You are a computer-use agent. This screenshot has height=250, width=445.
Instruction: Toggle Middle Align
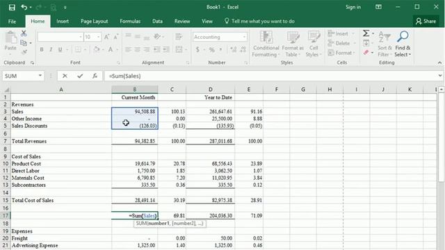tap(138, 37)
